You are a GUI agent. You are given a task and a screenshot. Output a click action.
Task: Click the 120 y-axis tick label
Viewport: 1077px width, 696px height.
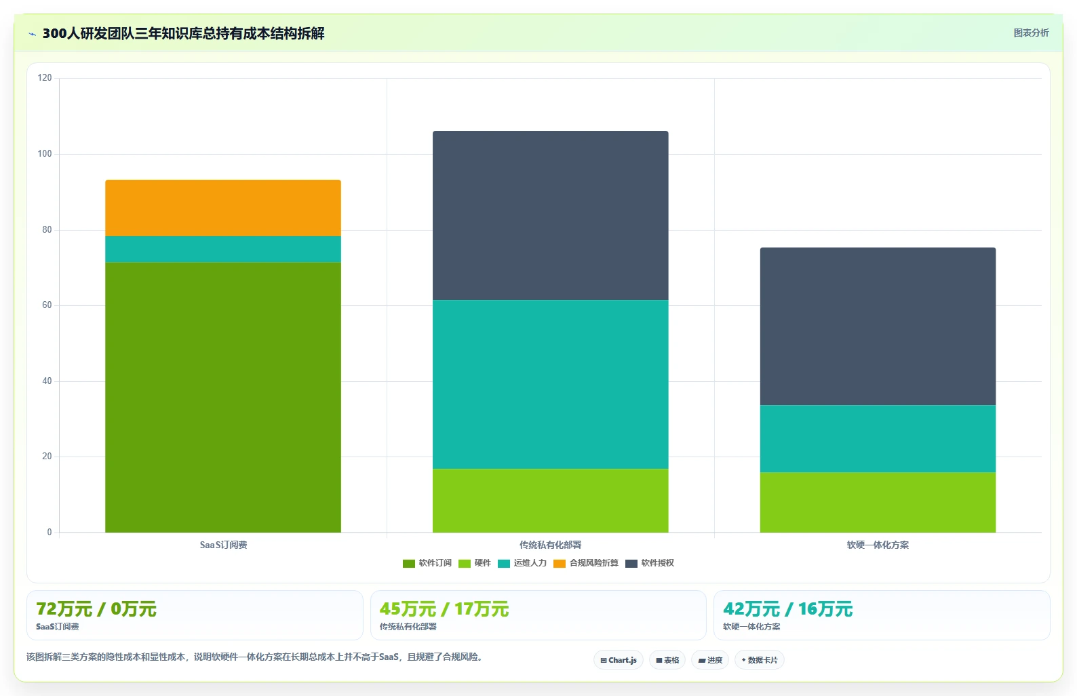point(45,78)
